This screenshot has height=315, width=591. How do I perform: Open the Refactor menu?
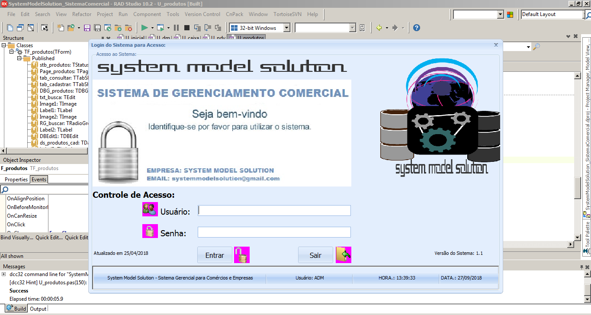[x=82, y=14]
